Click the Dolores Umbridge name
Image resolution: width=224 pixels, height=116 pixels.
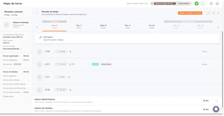coord(21,22)
